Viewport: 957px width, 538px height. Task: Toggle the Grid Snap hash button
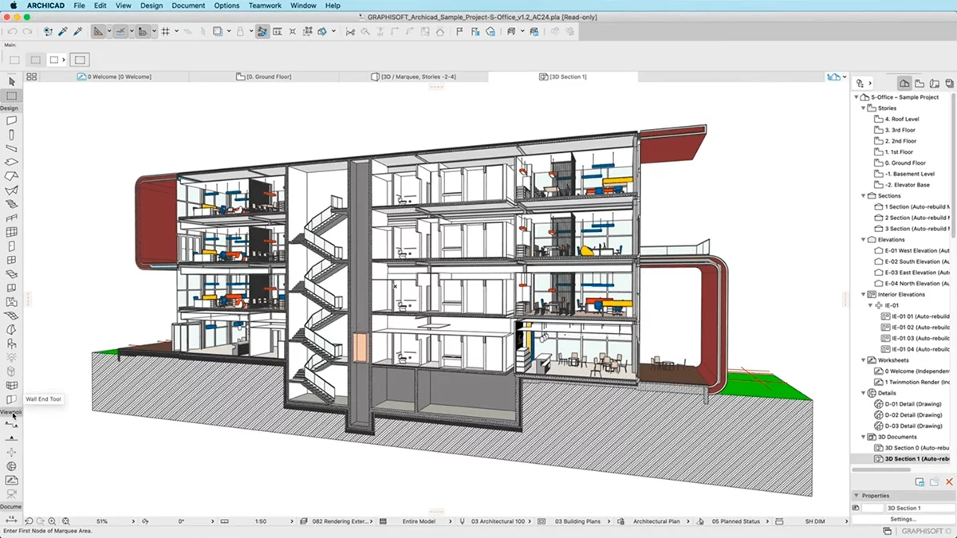(165, 32)
